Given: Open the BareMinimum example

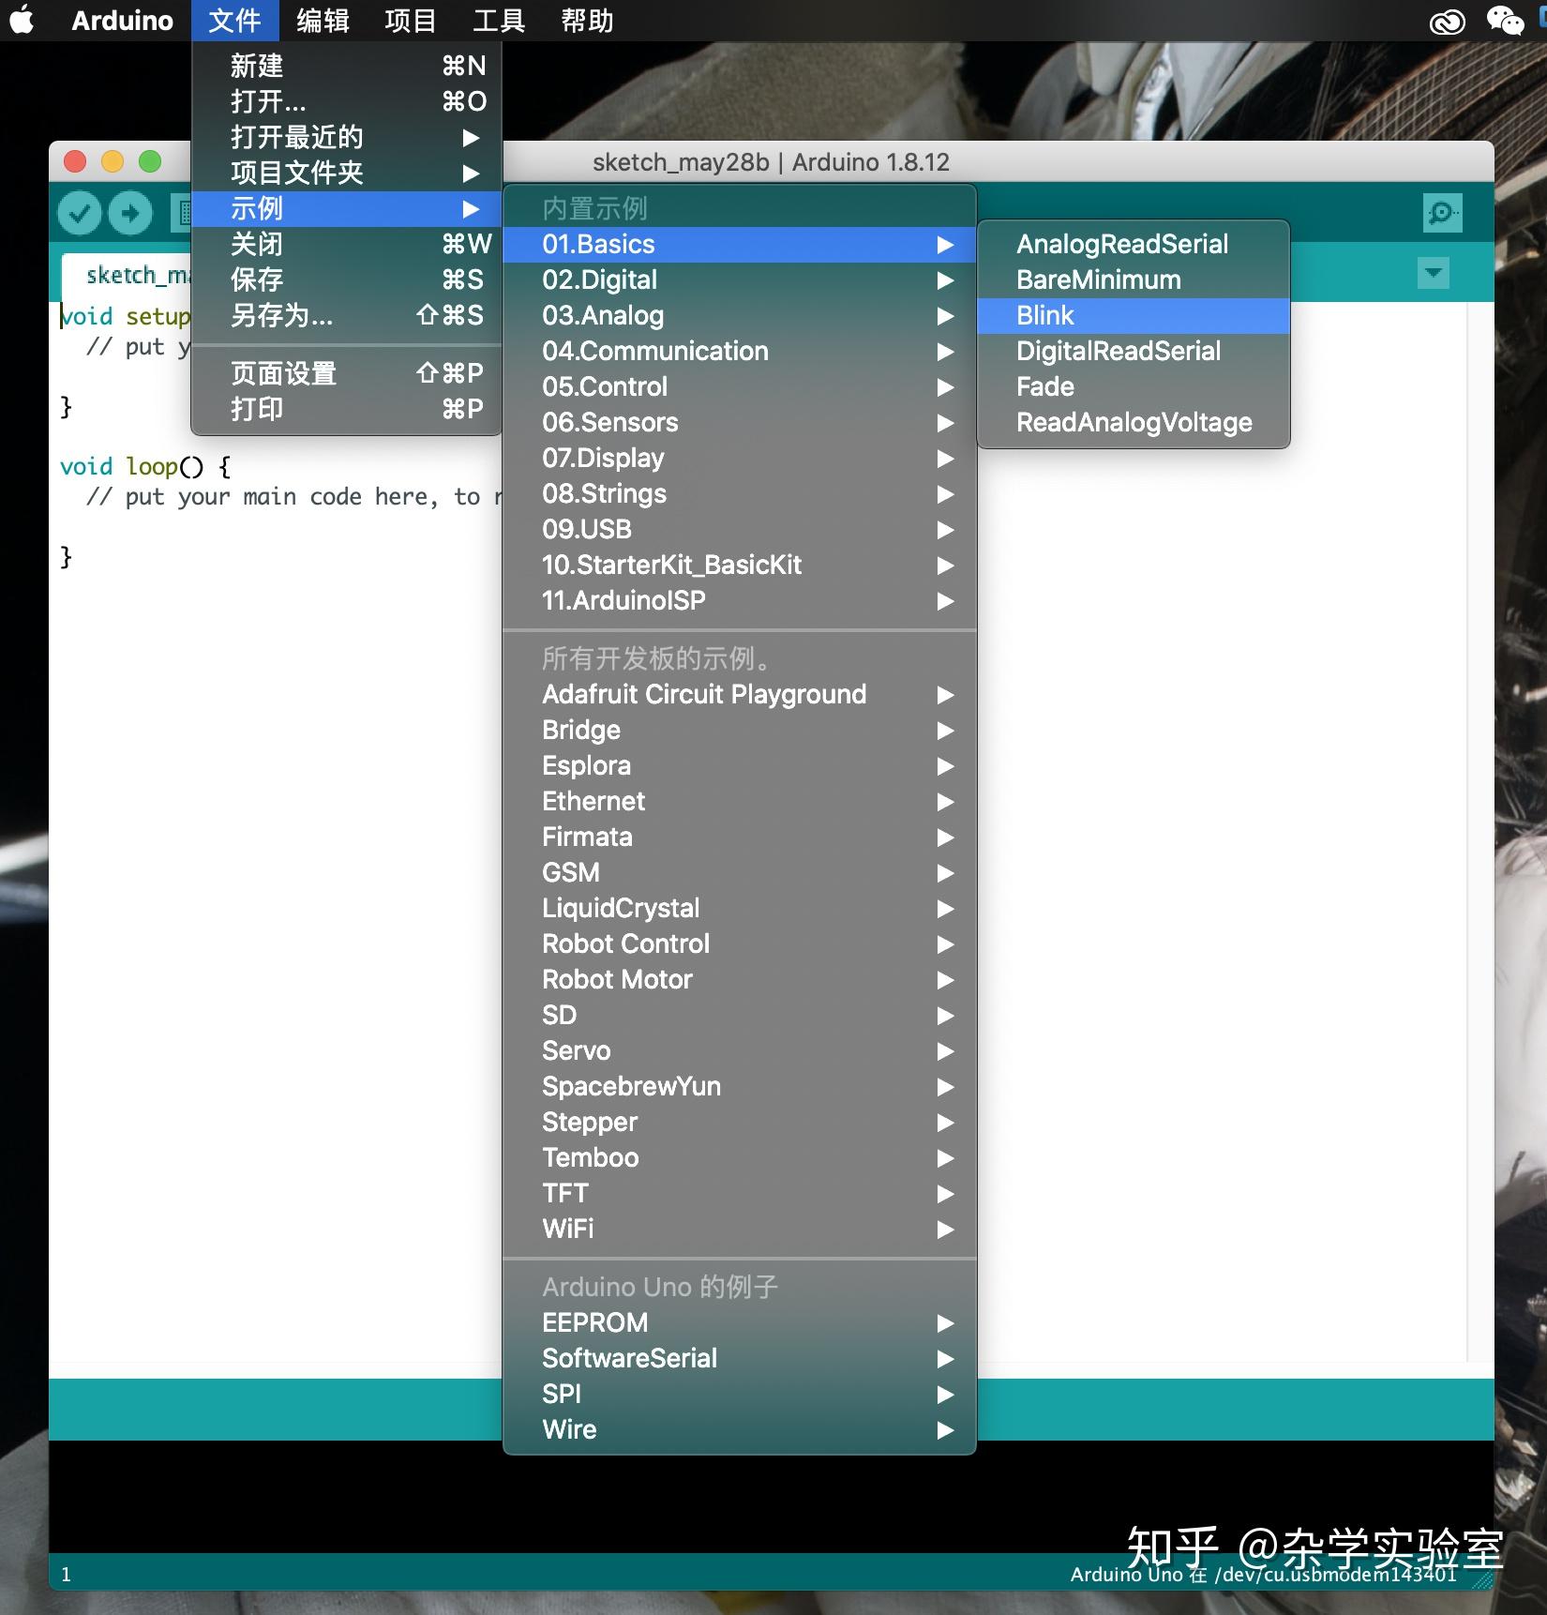Looking at the screenshot, I should (1134, 279).
